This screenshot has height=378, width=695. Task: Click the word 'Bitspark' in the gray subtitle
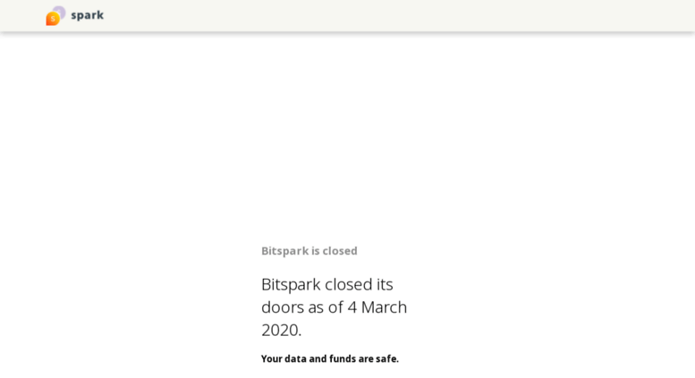click(x=284, y=251)
